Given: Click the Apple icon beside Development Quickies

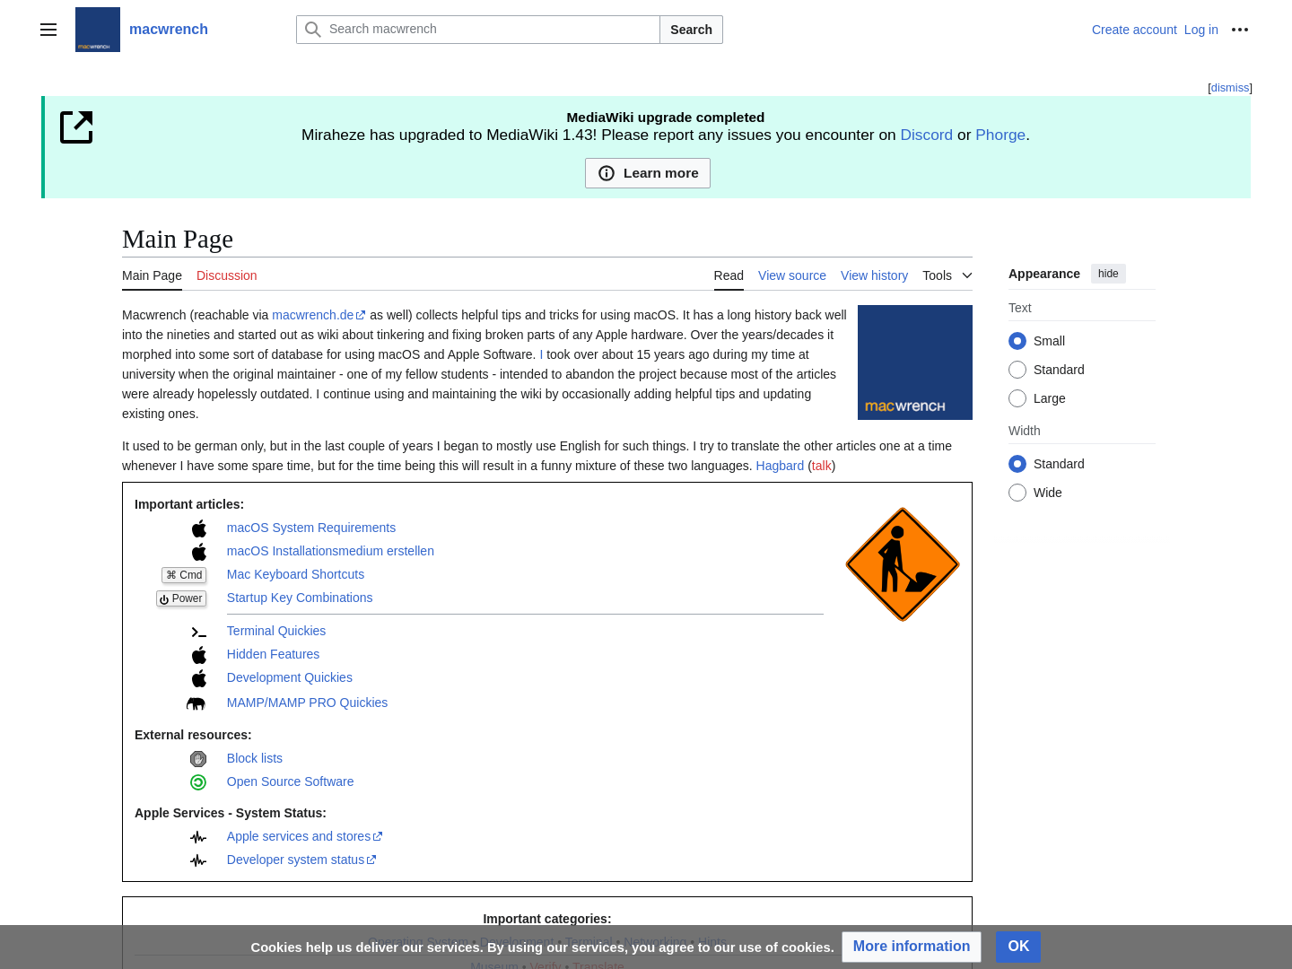Looking at the screenshot, I should click(x=199, y=678).
